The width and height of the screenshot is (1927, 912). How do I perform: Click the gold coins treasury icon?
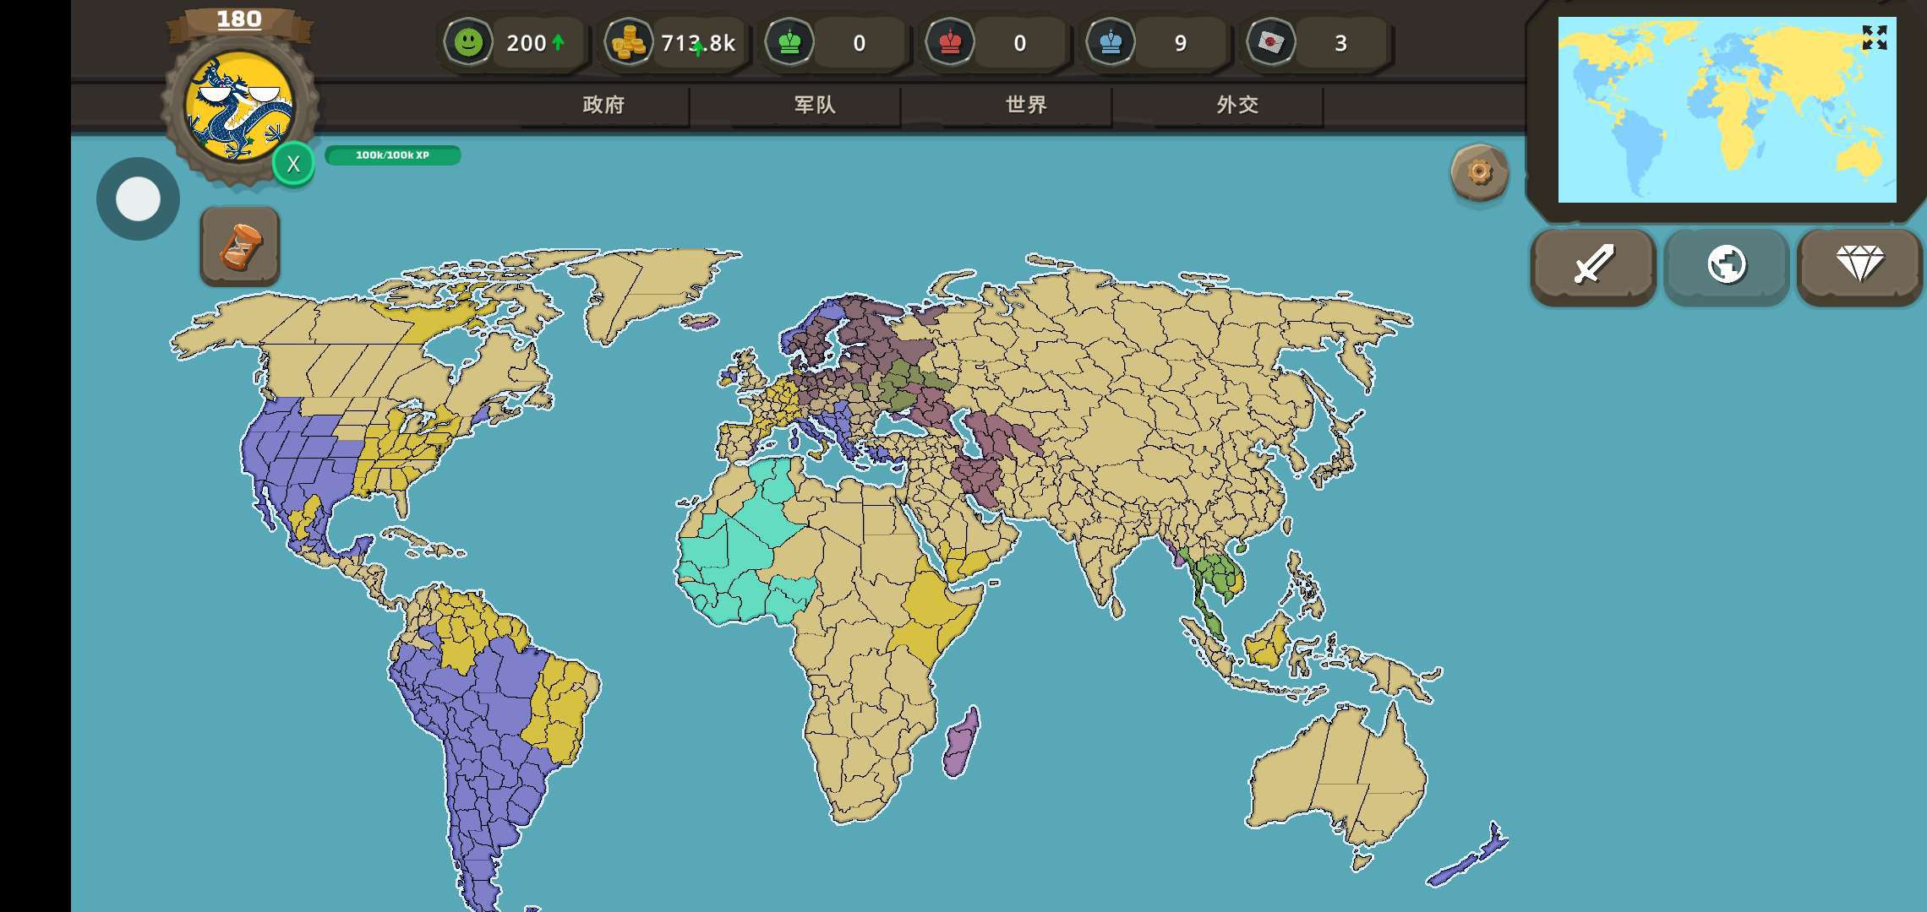click(x=629, y=42)
